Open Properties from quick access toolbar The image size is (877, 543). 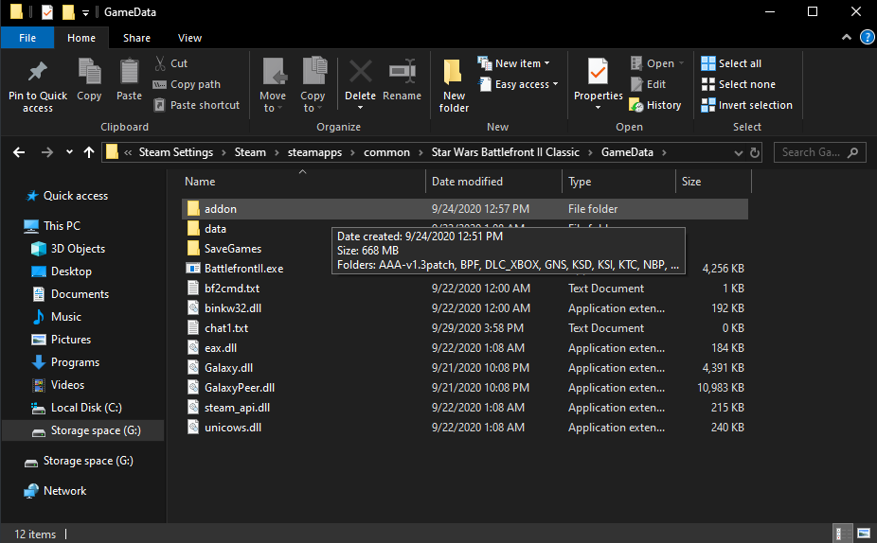point(47,11)
